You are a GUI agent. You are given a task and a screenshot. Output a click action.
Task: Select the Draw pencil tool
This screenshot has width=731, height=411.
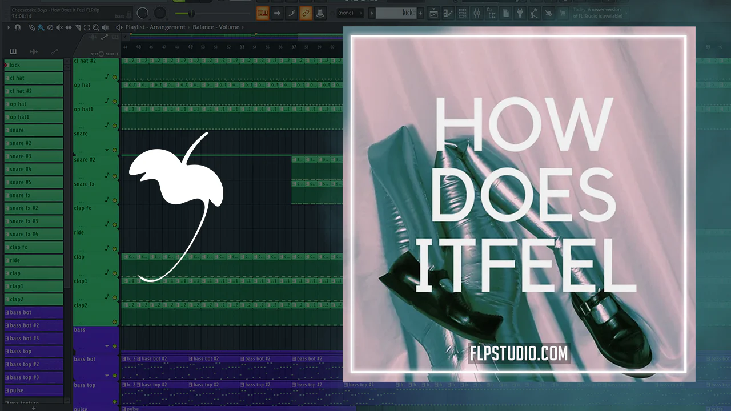tap(32, 27)
